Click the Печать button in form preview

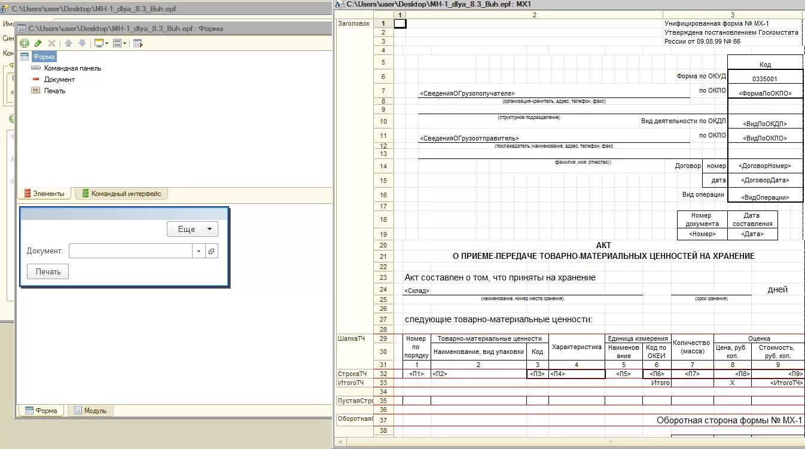tap(48, 271)
